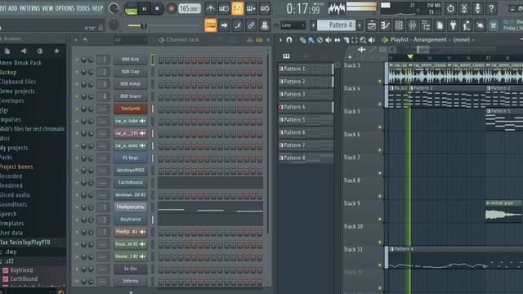The width and height of the screenshot is (523, 294).
Task: Open the HELP menu
Action: point(98,8)
